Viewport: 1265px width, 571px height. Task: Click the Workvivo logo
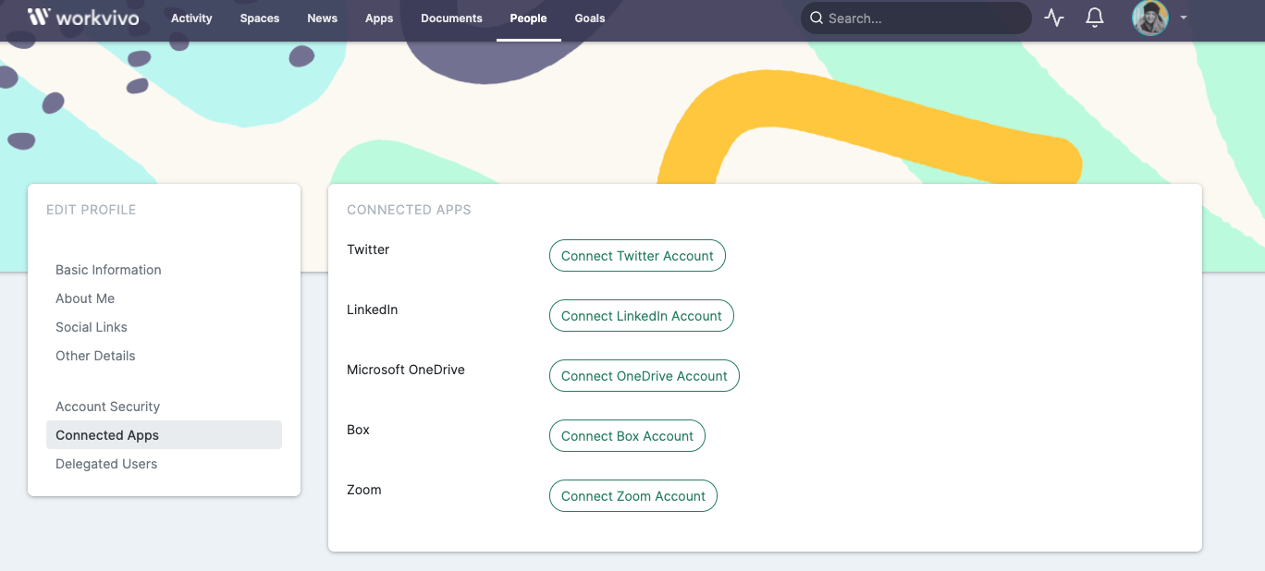83,18
